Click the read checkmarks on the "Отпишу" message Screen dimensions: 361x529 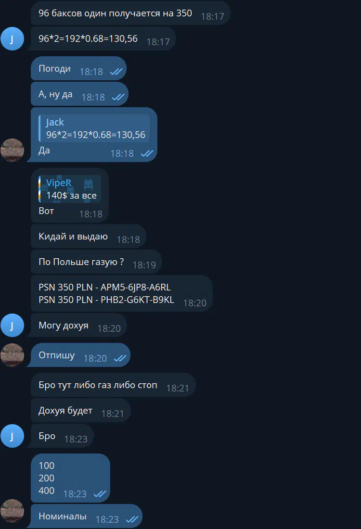pos(120,358)
